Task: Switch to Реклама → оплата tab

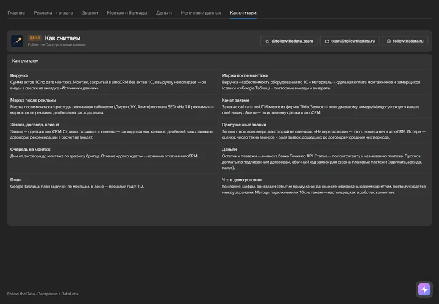Action: [x=54, y=13]
